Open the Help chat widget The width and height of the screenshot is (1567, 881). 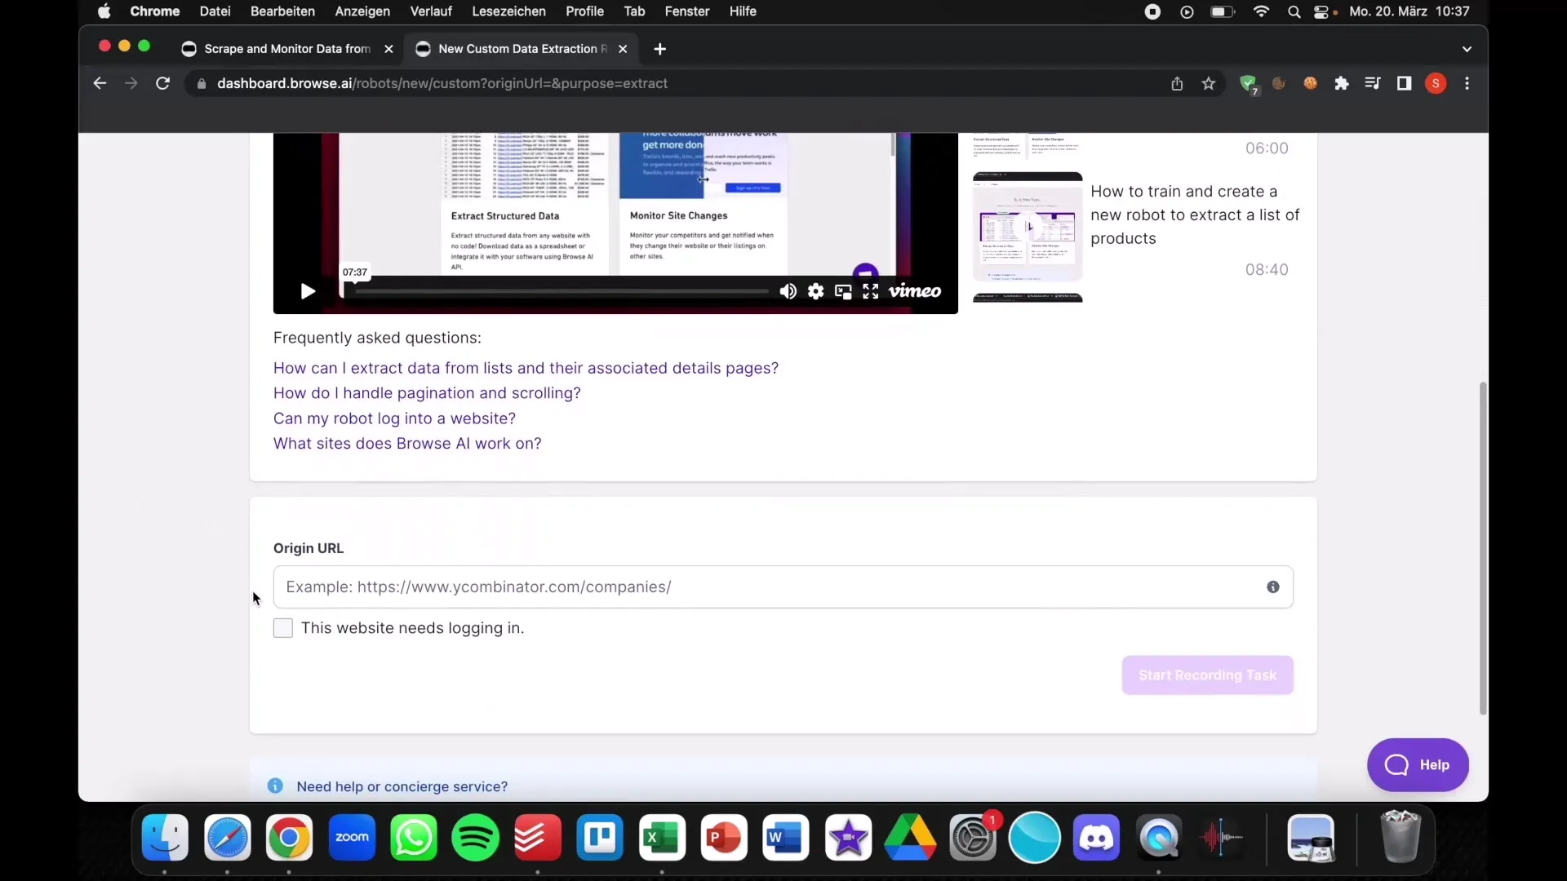[1418, 765]
